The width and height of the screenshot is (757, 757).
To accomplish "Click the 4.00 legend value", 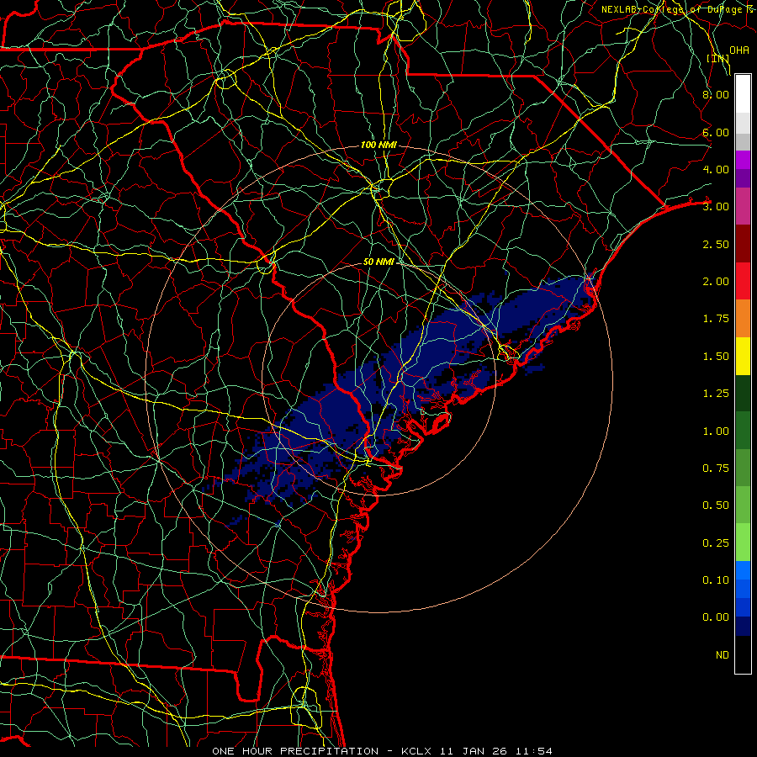I will 716,169.
